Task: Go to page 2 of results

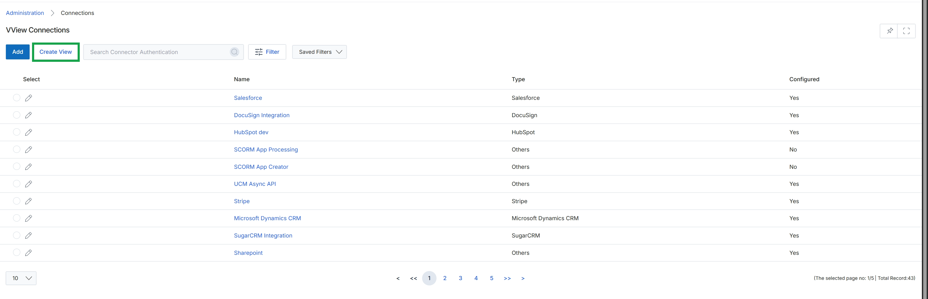Action: click(445, 278)
